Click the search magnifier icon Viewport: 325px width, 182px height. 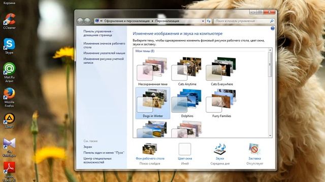point(272,21)
